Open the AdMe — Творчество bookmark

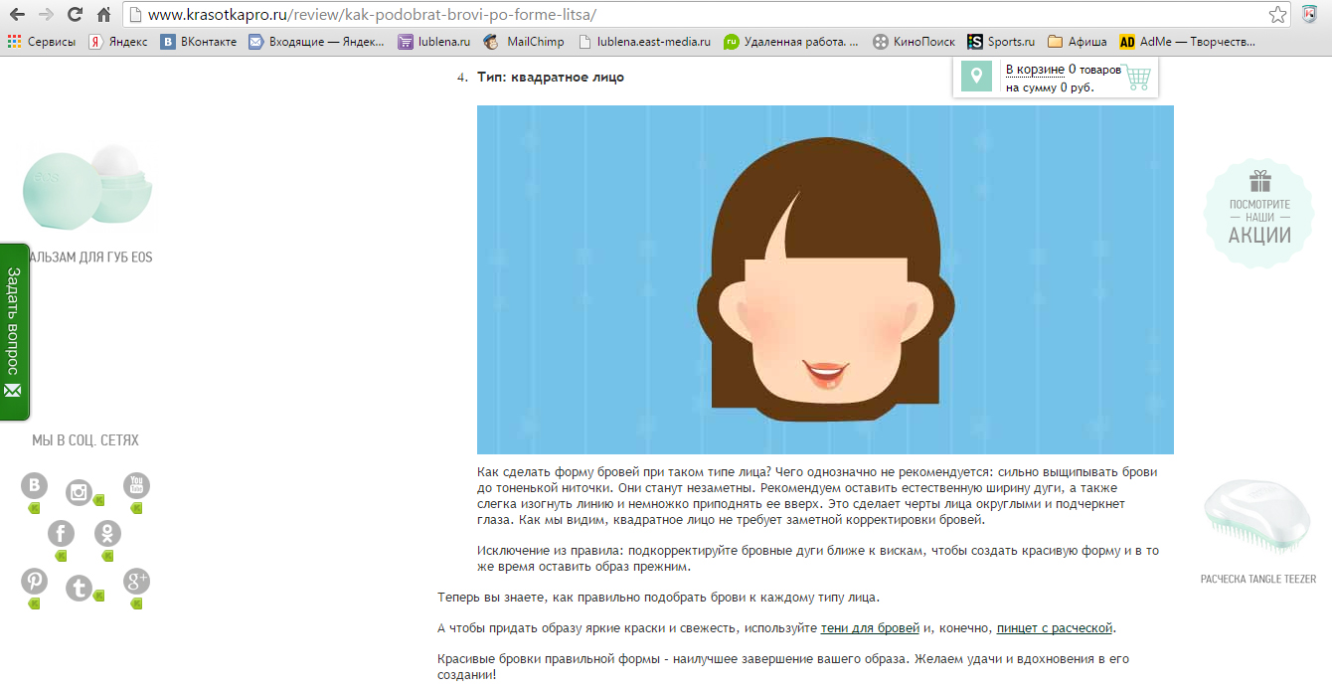point(1187,42)
